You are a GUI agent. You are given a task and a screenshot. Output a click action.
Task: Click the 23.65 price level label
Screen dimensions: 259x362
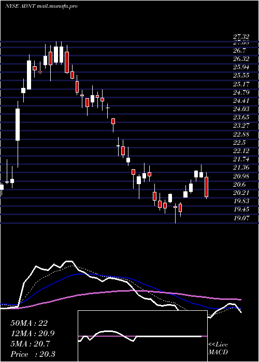point(241,117)
